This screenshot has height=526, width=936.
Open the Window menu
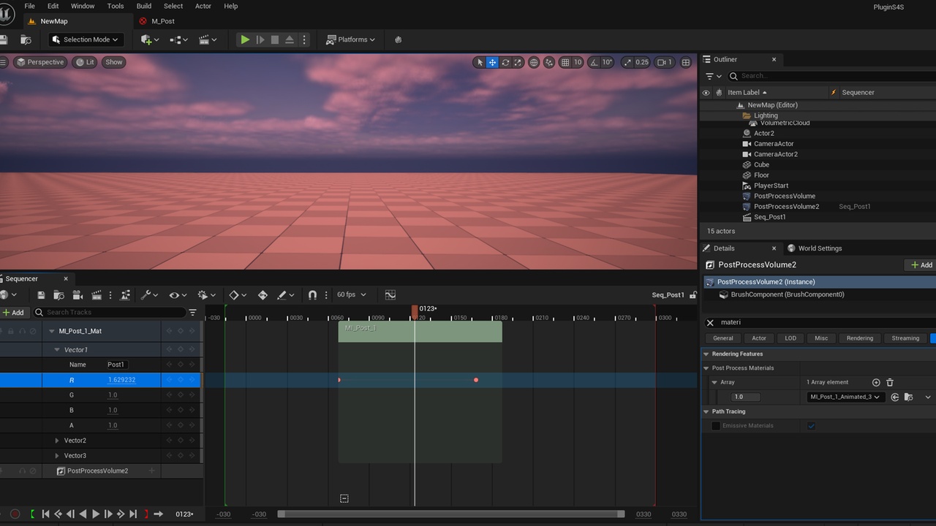[x=83, y=6]
